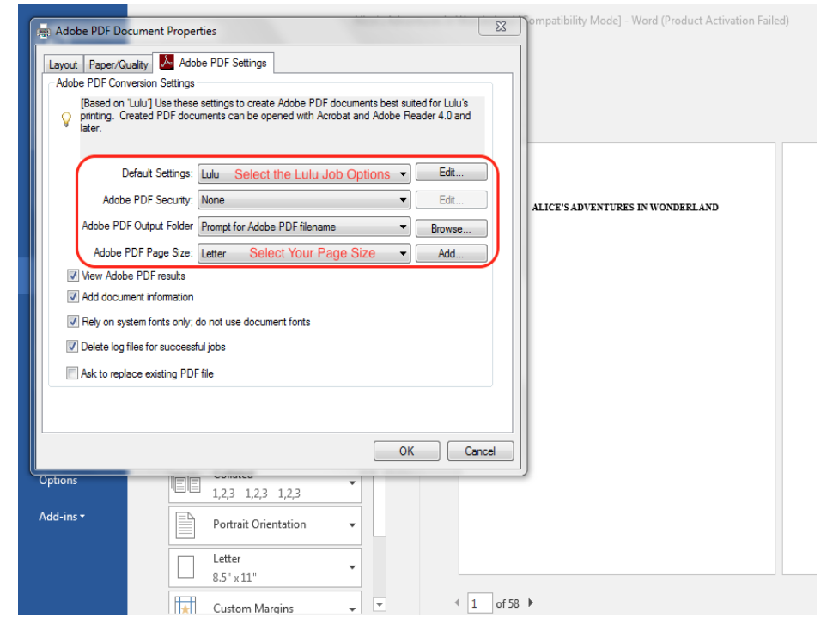The width and height of the screenshot is (833, 630).
Task: Click the 8.5" x 11" size text
Action: (234, 578)
